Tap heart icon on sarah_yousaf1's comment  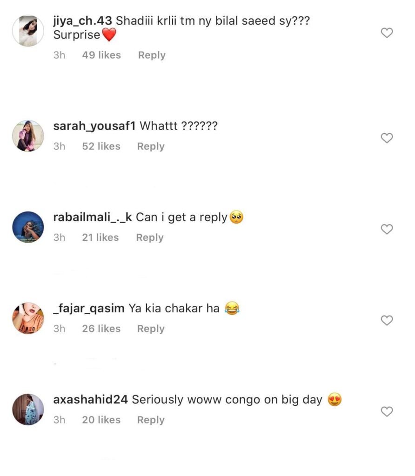pyautogui.click(x=387, y=138)
